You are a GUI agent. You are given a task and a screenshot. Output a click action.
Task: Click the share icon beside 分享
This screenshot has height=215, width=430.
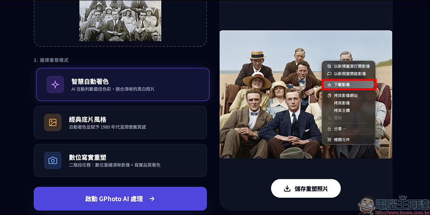click(329, 129)
